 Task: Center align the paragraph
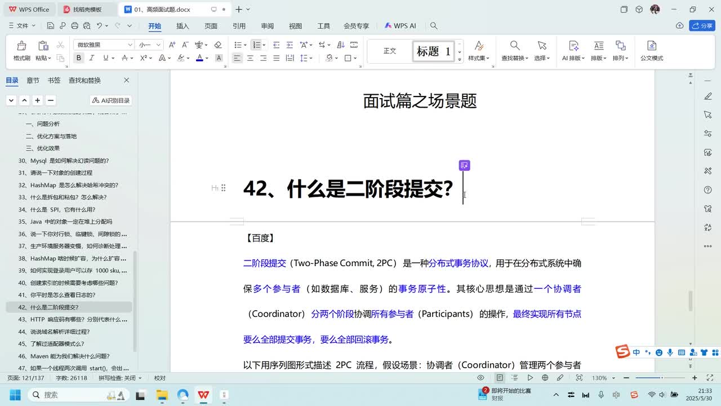pos(250,58)
